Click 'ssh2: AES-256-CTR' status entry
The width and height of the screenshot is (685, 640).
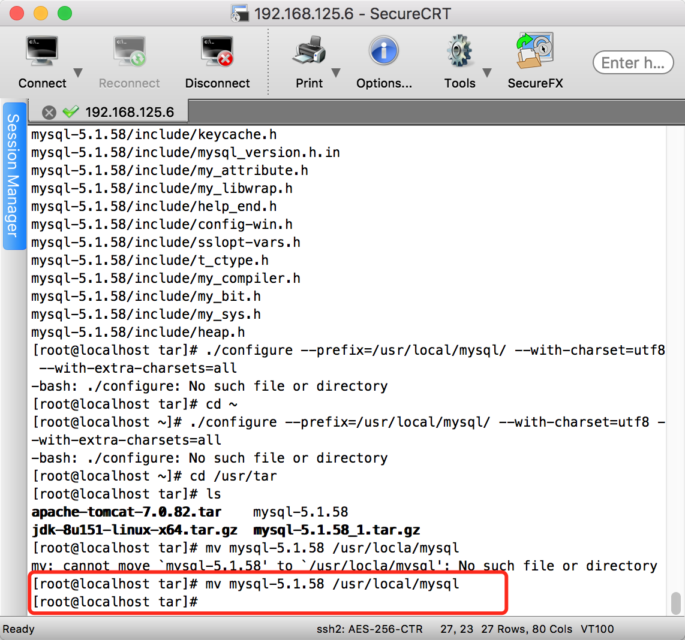click(x=369, y=629)
